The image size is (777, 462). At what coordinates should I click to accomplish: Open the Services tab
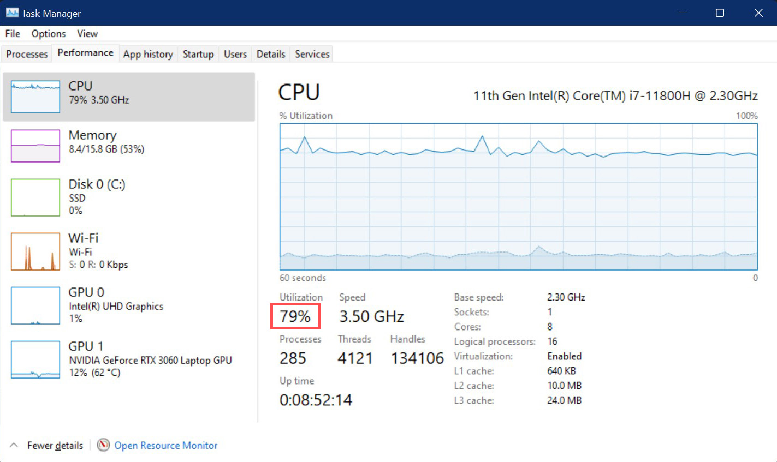pos(311,53)
